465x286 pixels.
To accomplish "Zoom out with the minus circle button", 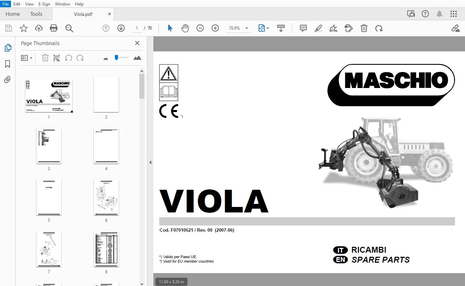I will point(200,28).
